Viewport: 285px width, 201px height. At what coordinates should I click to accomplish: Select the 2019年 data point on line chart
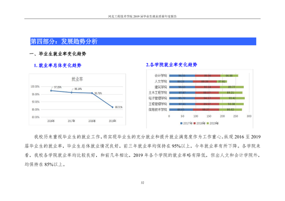[112, 107]
